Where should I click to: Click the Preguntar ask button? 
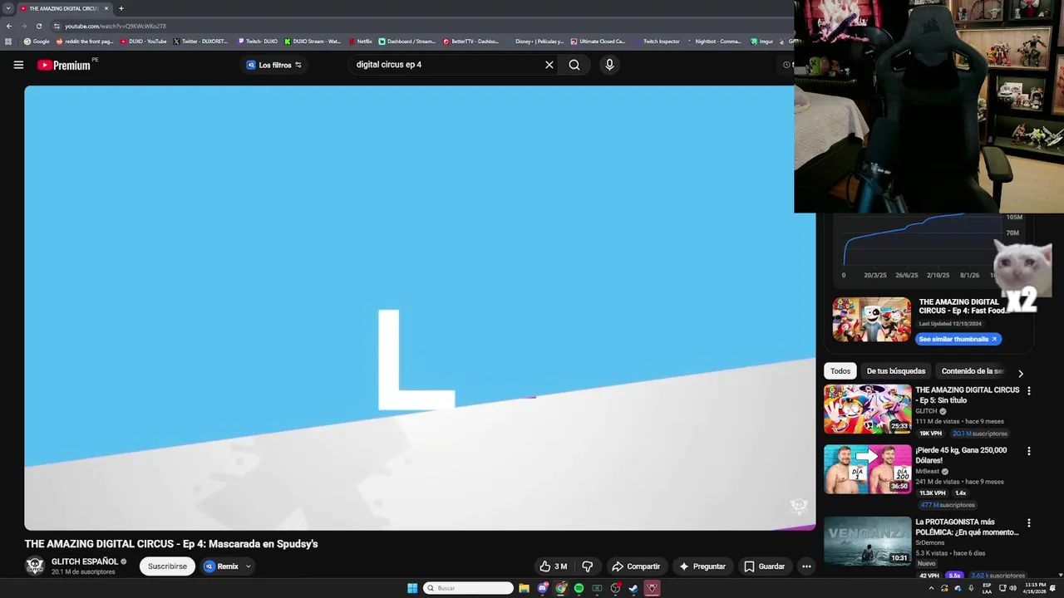coord(702,566)
